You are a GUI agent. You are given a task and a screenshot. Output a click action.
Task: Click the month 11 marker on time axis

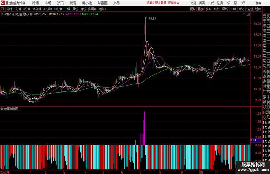tap(217, 172)
